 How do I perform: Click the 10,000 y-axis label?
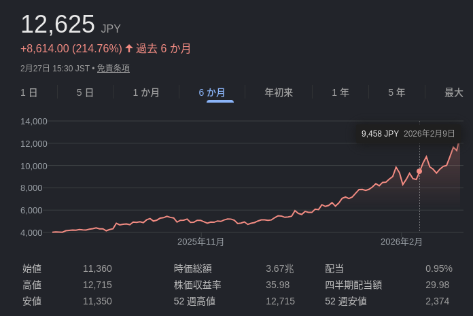pos(34,166)
